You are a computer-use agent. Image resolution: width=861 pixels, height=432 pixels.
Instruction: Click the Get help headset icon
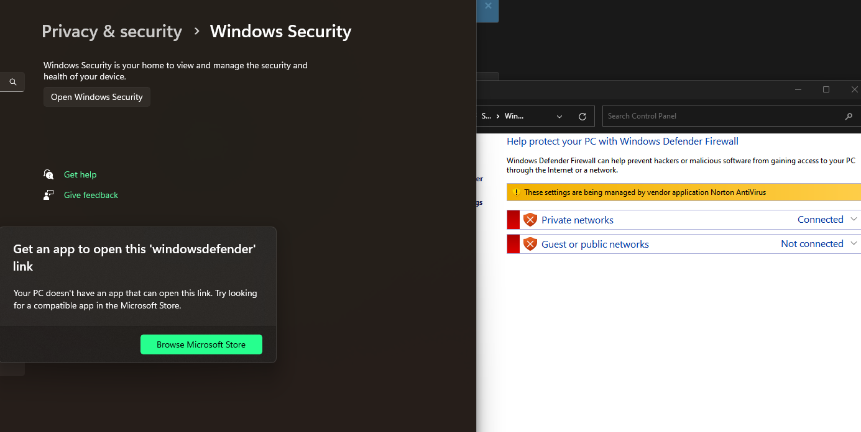coord(48,174)
